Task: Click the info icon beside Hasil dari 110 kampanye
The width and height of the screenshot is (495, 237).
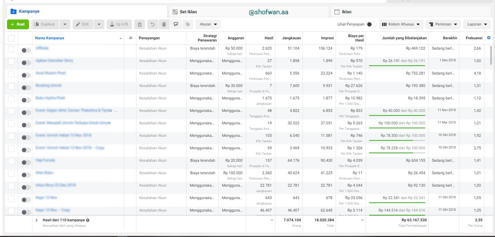Action: (88, 220)
